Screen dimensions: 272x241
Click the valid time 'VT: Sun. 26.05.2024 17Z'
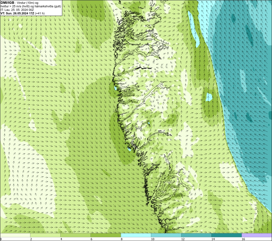pyautogui.click(x=17, y=13)
